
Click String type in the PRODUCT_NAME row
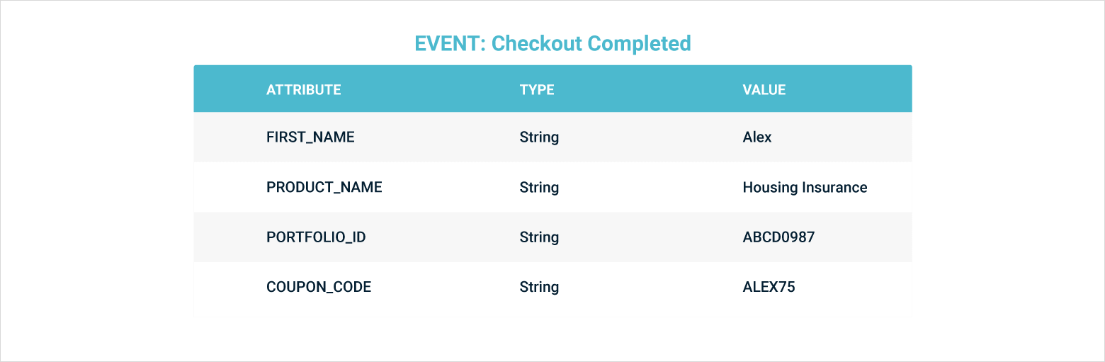pos(539,188)
